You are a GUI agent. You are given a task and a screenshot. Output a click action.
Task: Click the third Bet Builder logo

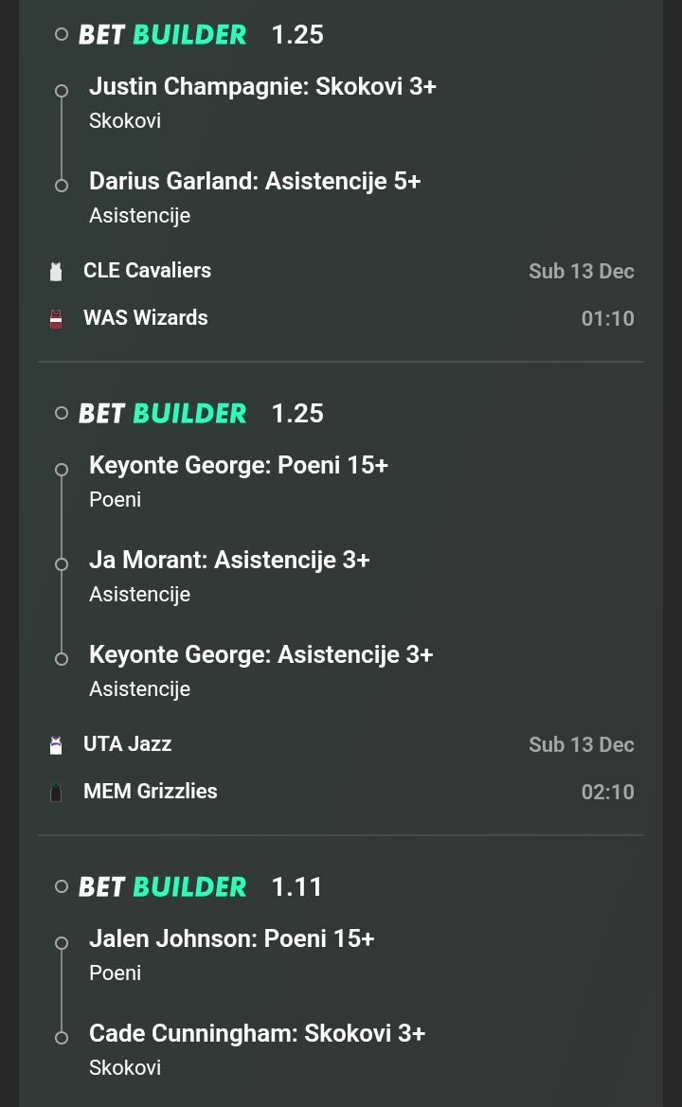(162, 887)
